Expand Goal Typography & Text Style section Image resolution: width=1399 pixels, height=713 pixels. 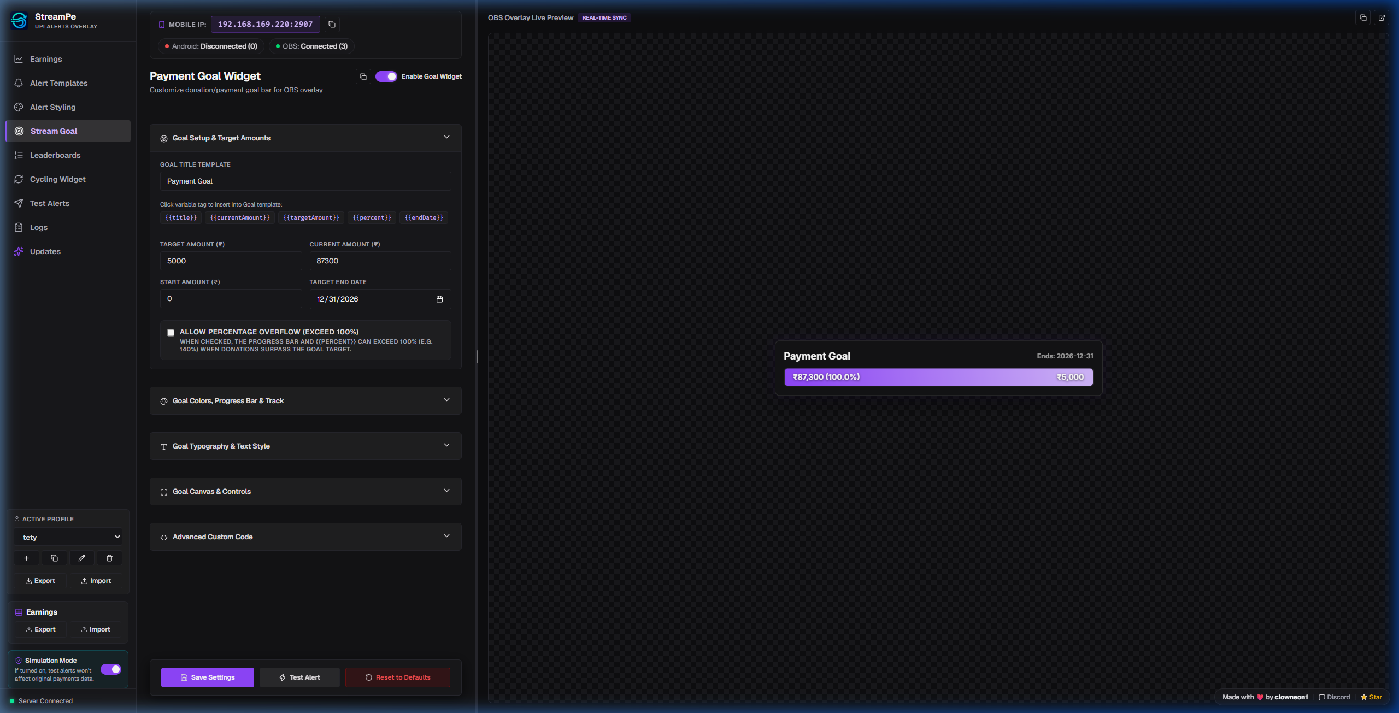click(305, 446)
